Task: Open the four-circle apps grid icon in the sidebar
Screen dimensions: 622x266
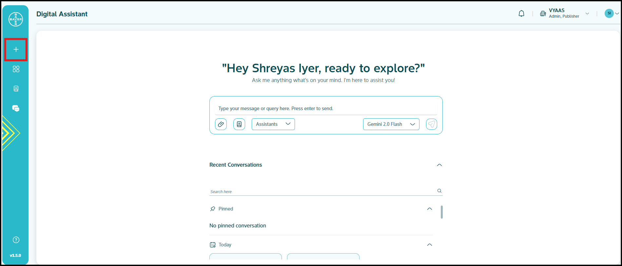Action: (16, 69)
